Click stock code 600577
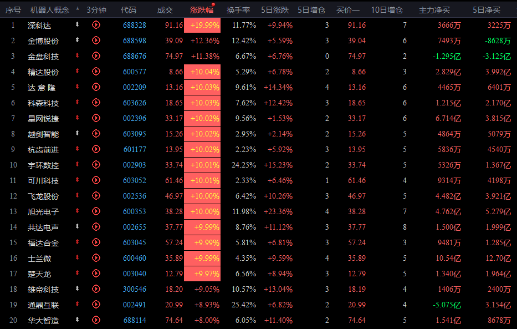The height and width of the screenshot is (329, 517). [135, 72]
